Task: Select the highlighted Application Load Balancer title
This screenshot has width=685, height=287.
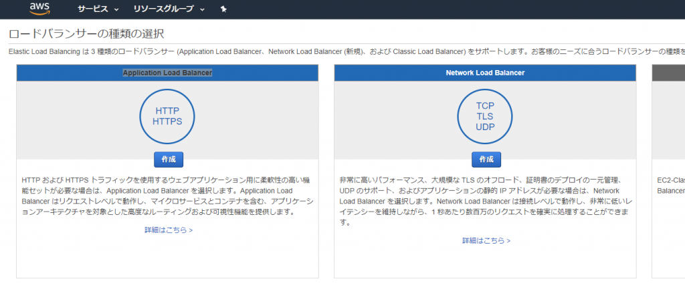Action: pos(167,72)
